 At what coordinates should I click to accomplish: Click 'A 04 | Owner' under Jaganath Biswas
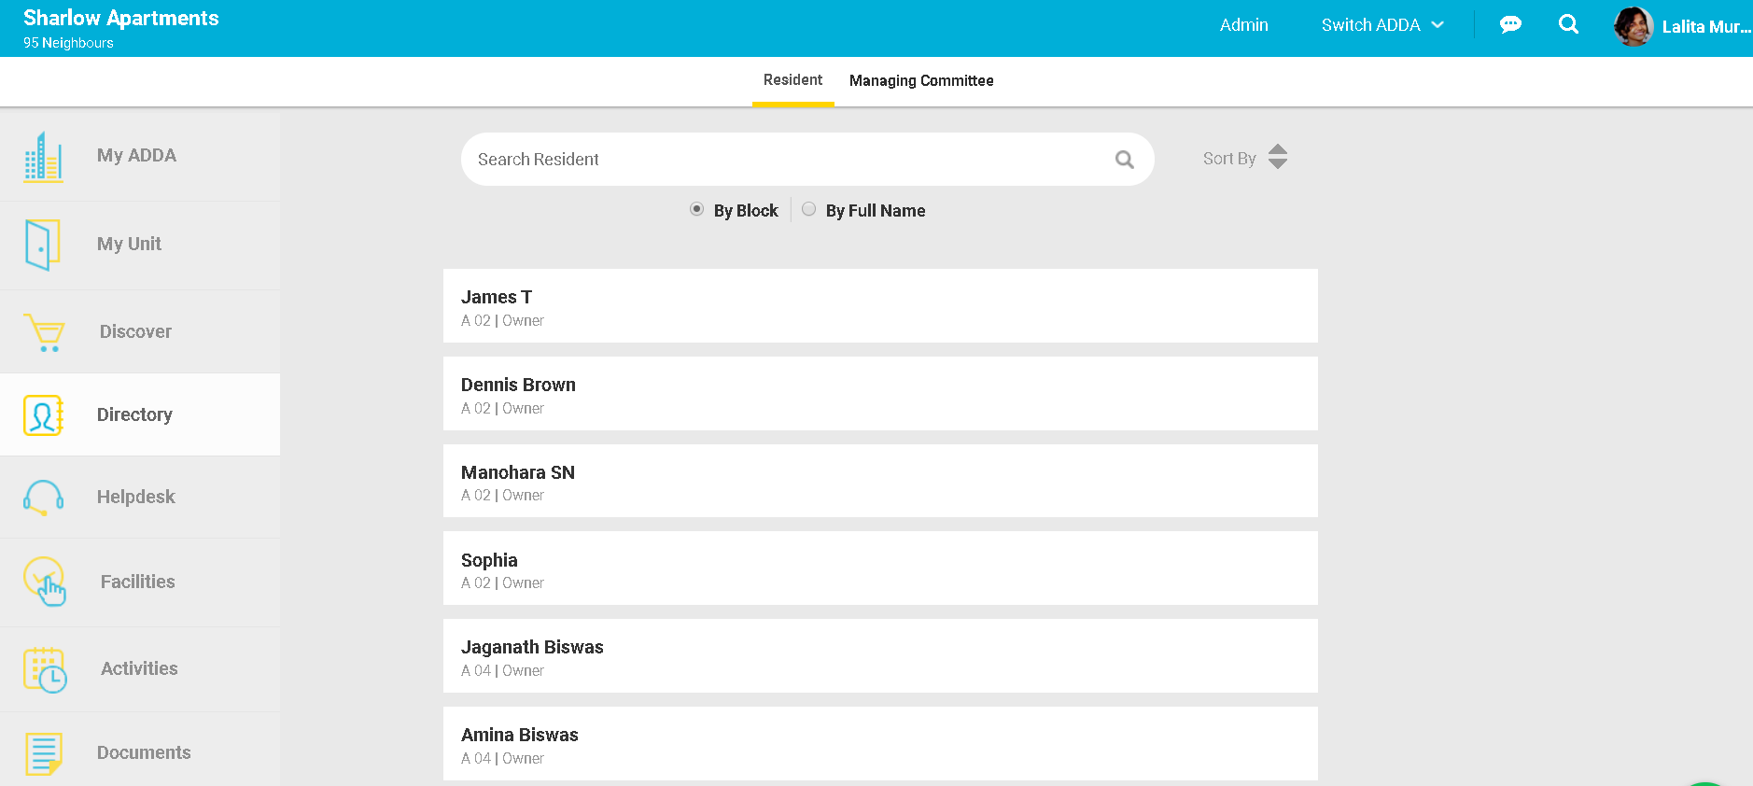pyautogui.click(x=502, y=671)
